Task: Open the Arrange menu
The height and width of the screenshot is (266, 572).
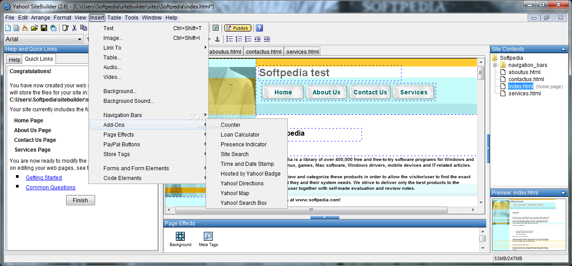Action: 40,18
